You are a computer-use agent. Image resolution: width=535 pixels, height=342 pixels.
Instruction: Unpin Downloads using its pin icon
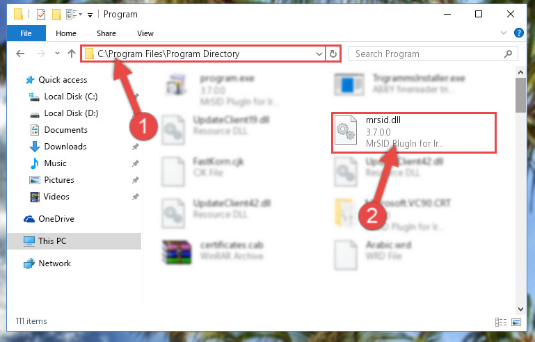pos(136,147)
